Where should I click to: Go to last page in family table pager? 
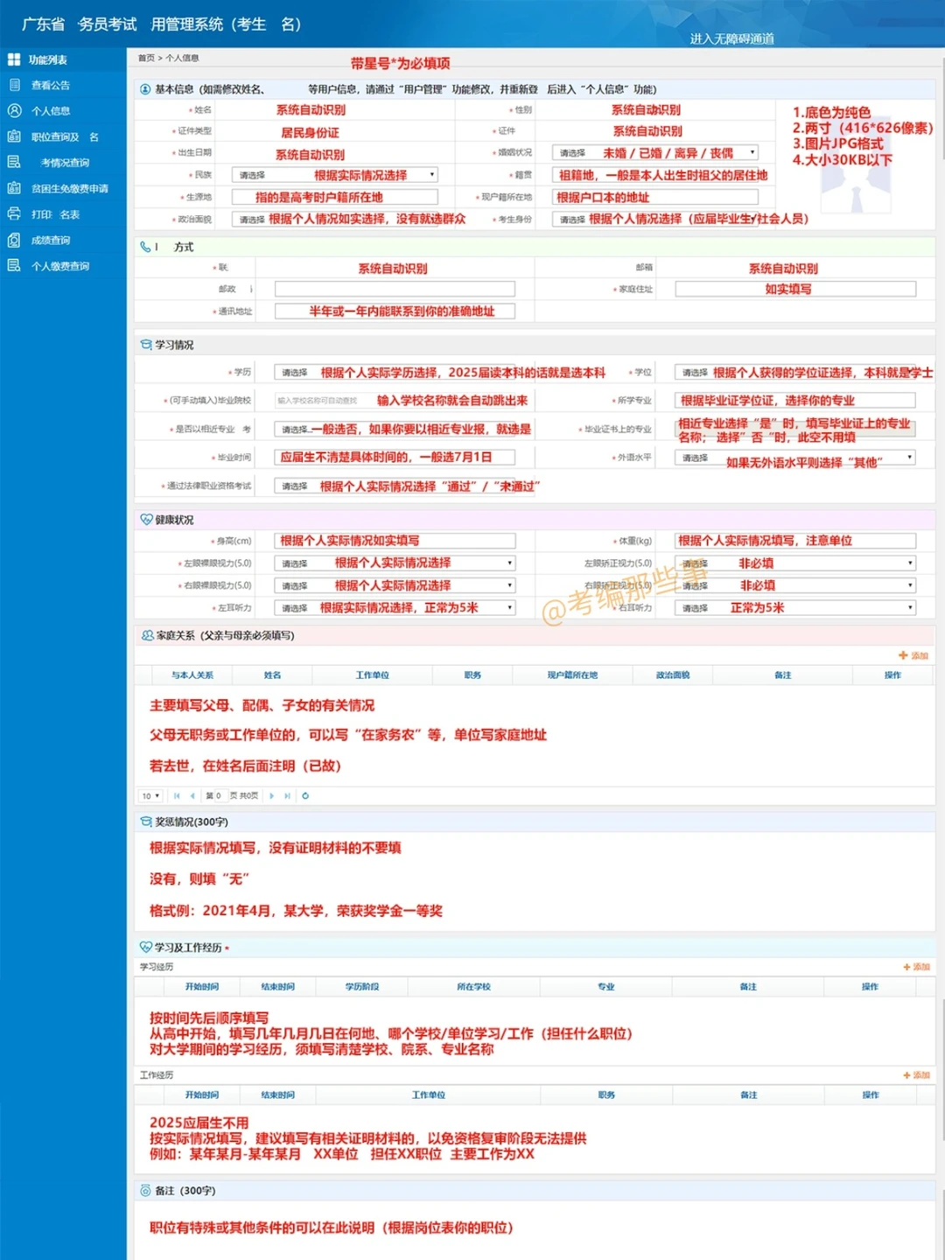[287, 796]
